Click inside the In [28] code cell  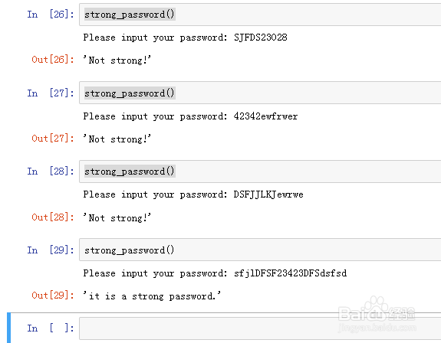[260, 171]
